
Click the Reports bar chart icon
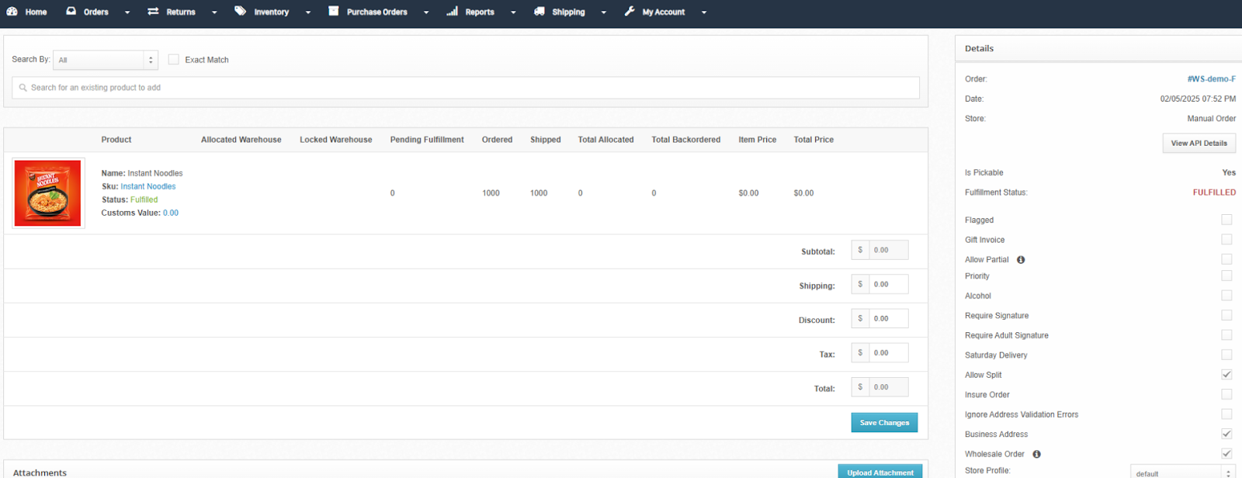click(x=452, y=12)
